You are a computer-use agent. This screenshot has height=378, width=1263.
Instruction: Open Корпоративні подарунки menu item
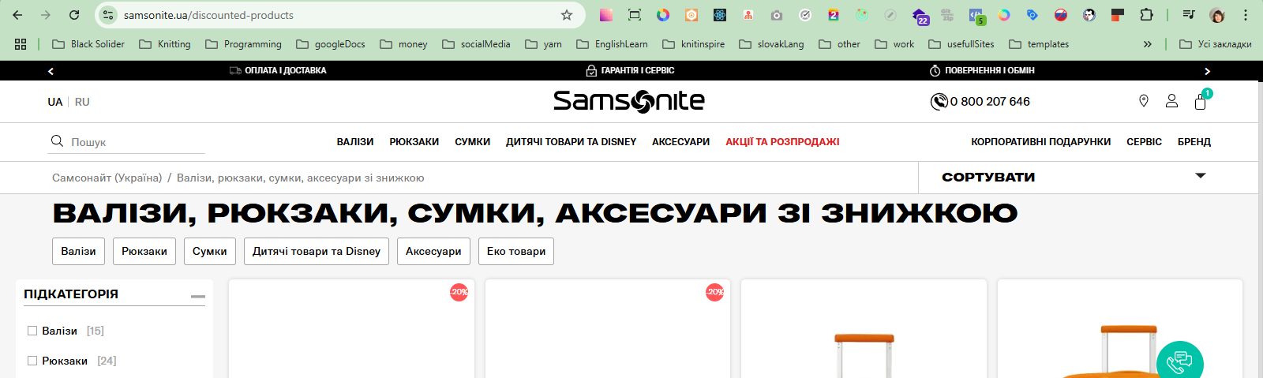[x=1040, y=142]
